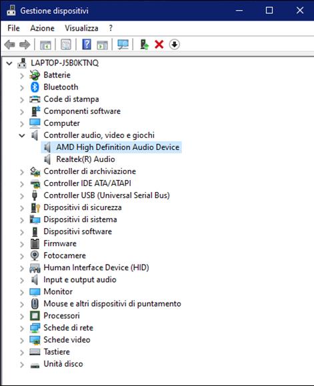
Task: Click the keyboard icon beside Tastiere
Action: [35, 352]
